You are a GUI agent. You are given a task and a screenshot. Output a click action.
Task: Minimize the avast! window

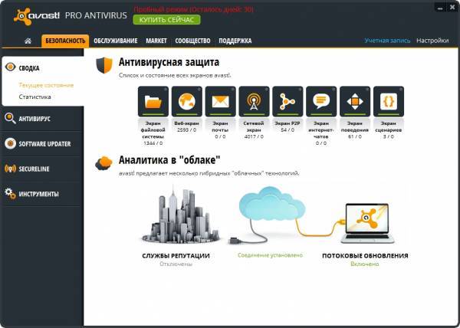pos(439,8)
